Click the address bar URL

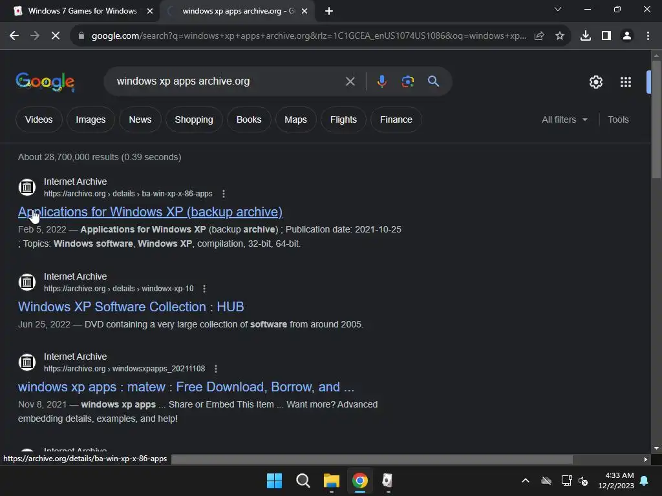tap(309, 36)
